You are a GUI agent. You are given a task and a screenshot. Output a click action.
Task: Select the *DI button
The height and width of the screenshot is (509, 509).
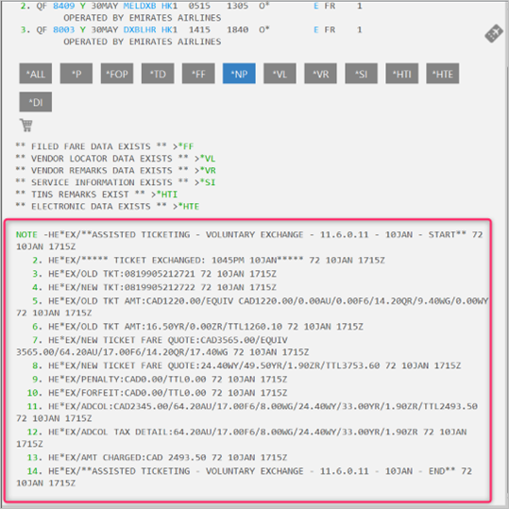36,102
